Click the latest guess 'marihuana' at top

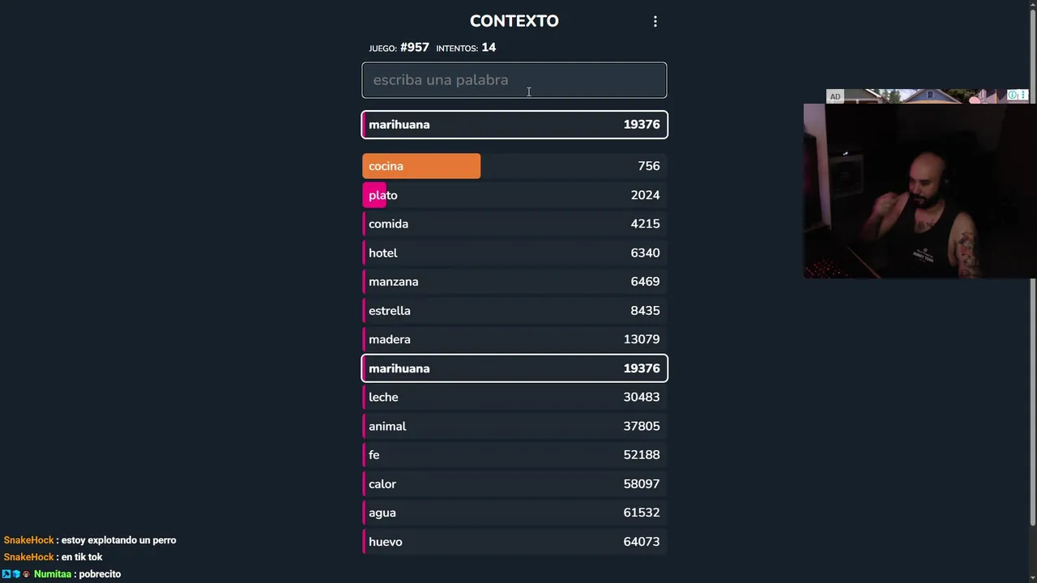pos(514,125)
